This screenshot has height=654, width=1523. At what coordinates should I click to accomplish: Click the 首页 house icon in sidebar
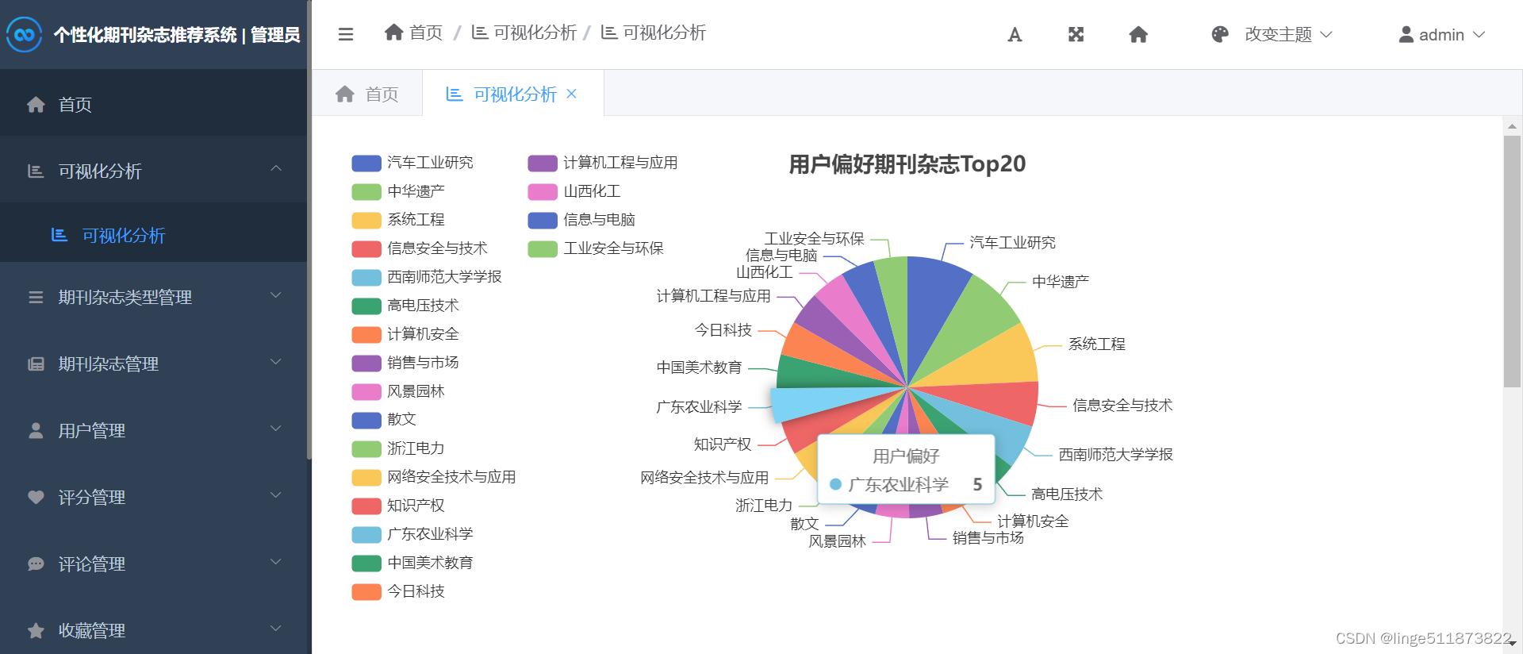(x=36, y=104)
